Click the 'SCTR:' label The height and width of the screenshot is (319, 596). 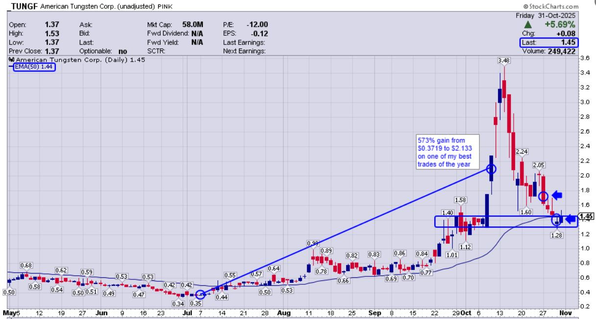click(156, 51)
